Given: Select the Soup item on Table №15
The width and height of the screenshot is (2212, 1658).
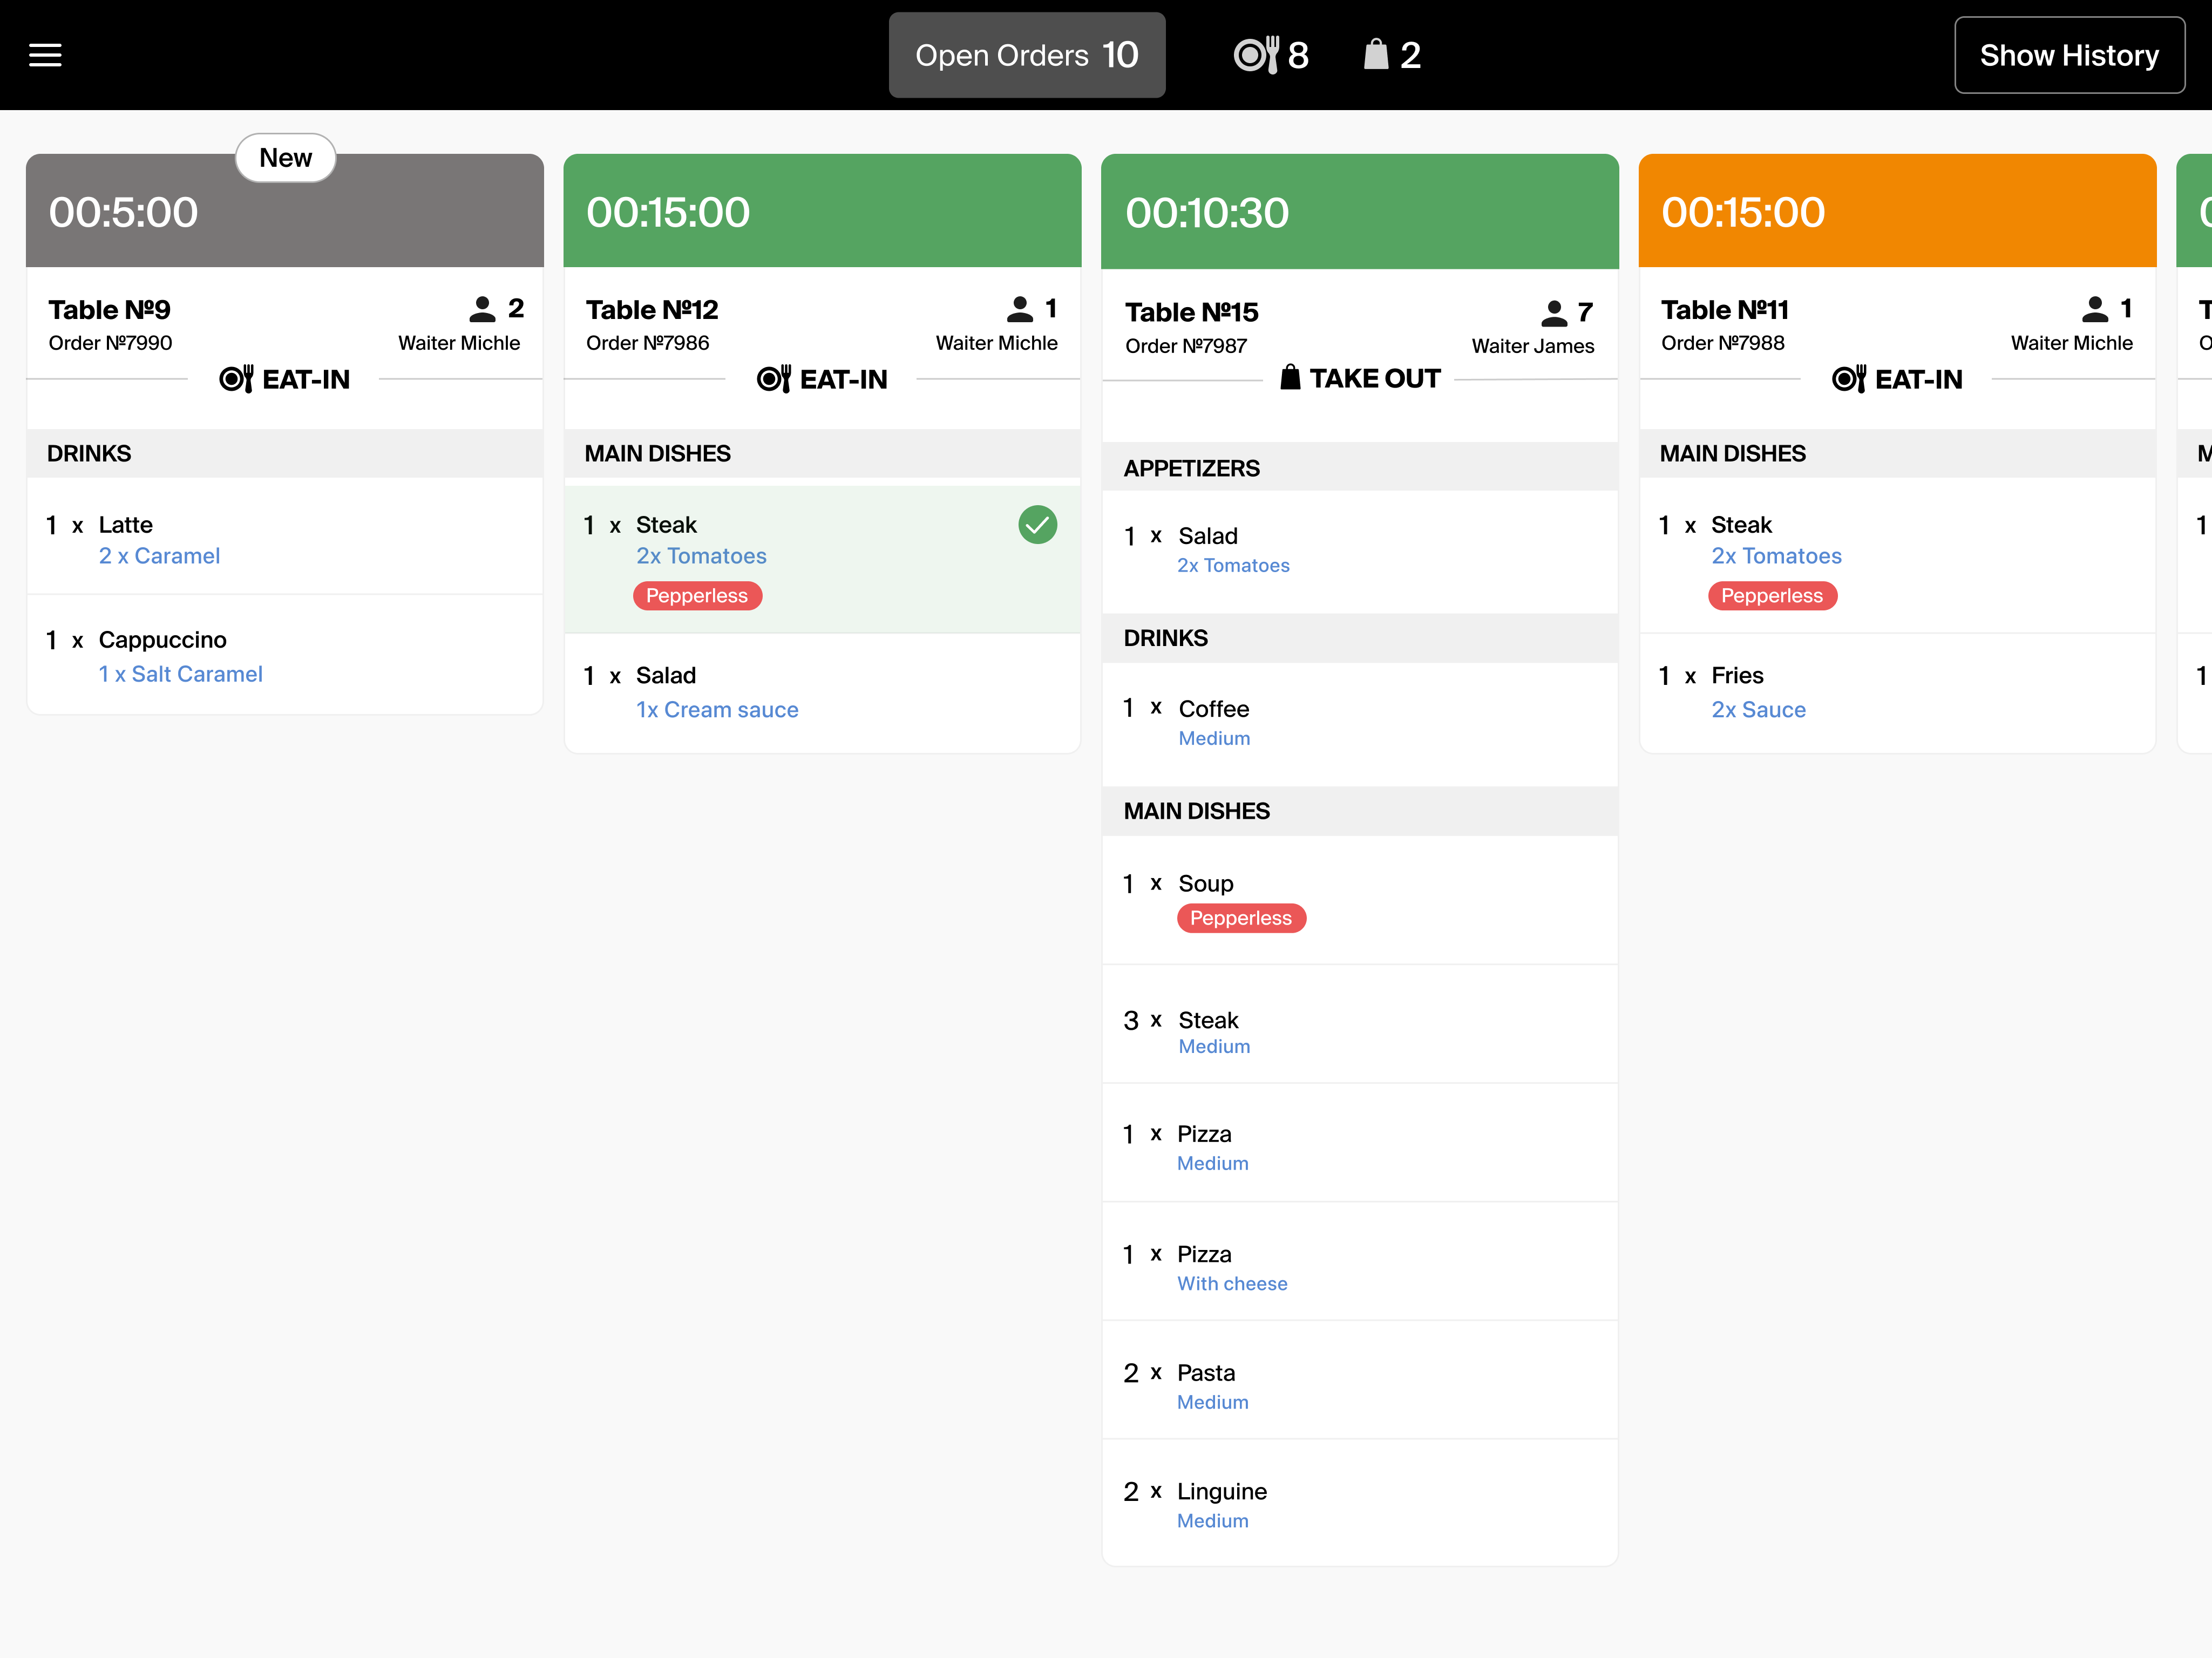Looking at the screenshot, I should tap(1360, 899).
